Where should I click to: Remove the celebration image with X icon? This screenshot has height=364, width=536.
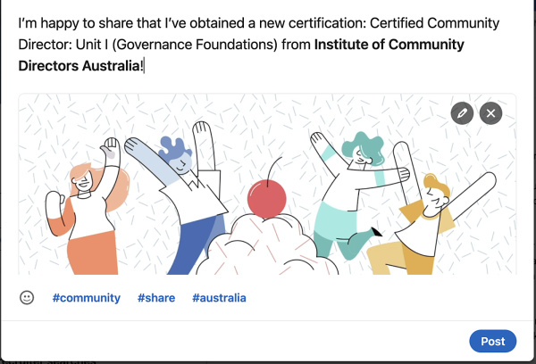490,113
